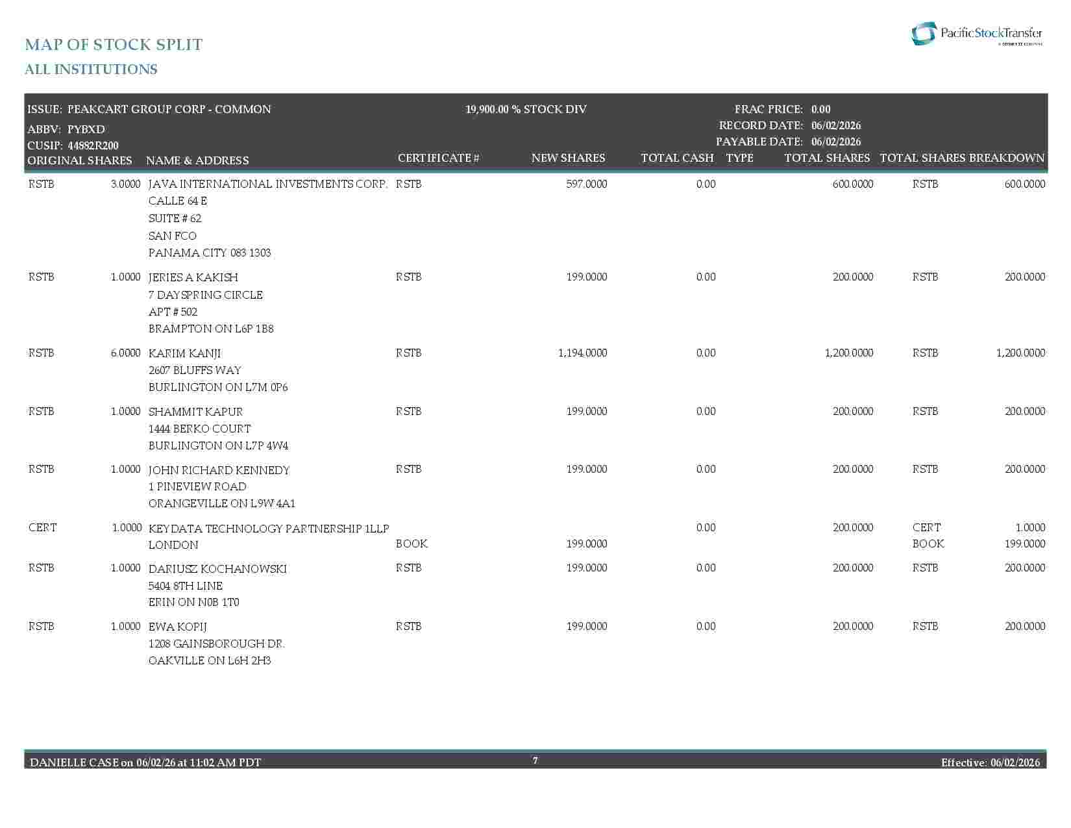
Task: Select the issue name PEAKCART GROUP CORP - COMMON
Action: 169,109
